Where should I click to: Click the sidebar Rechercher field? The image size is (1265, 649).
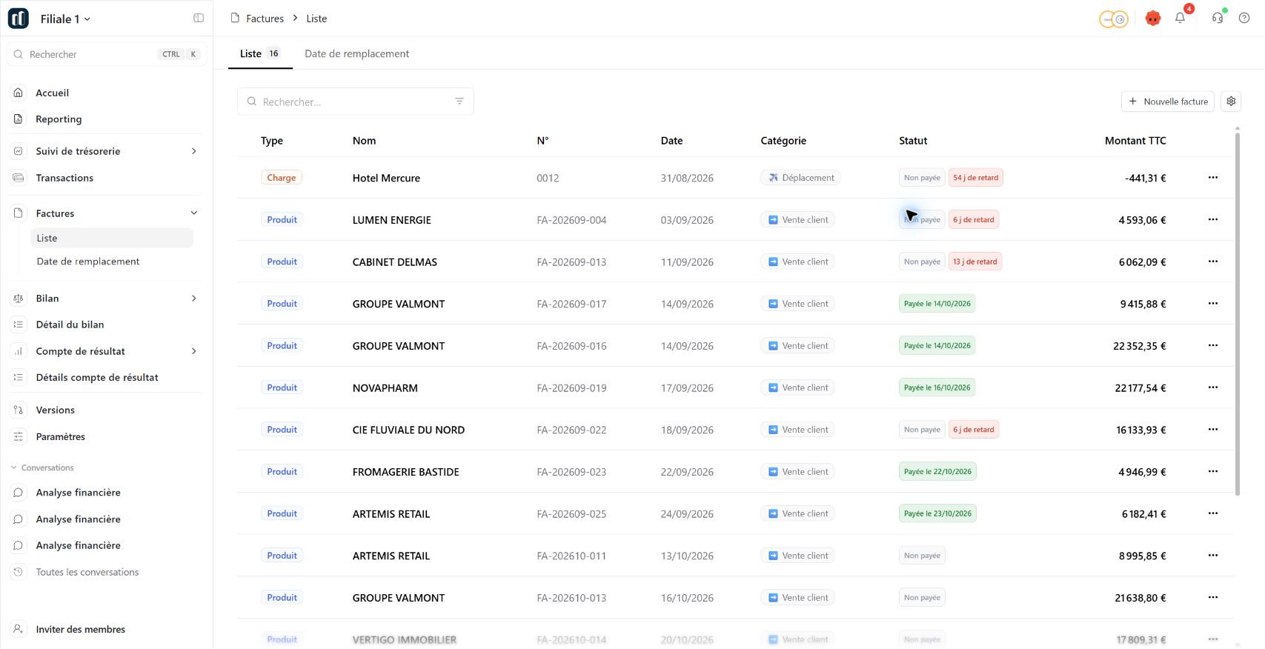106,54
